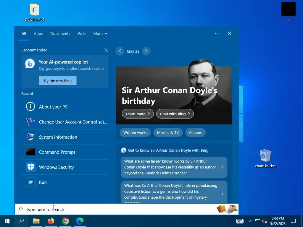303x227 pixels.
Task: Click the System Information computer icon
Action: click(30, 137)
